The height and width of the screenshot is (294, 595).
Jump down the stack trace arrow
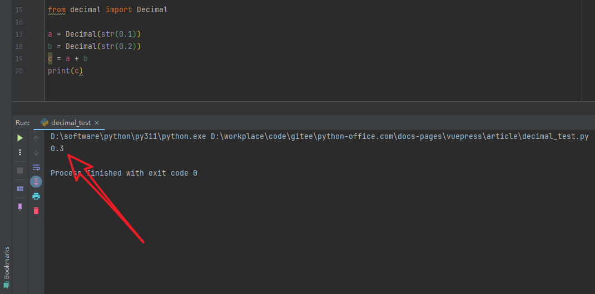click(x=36, y=152)
